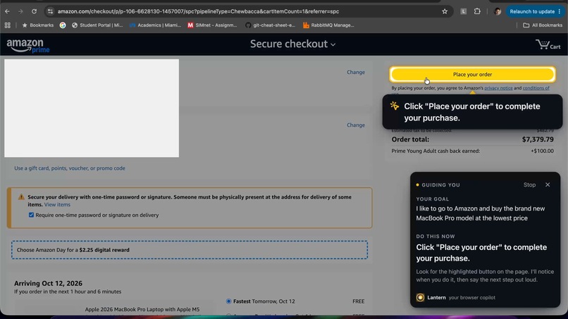Reload the page with the refresh icon
This screenshot has height=319, width=568.
34,11
